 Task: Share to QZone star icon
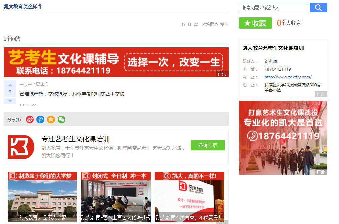click(x=51, y=119)
